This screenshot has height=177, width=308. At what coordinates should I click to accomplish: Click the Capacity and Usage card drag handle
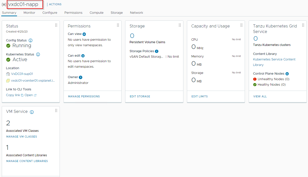coord(241,25)
